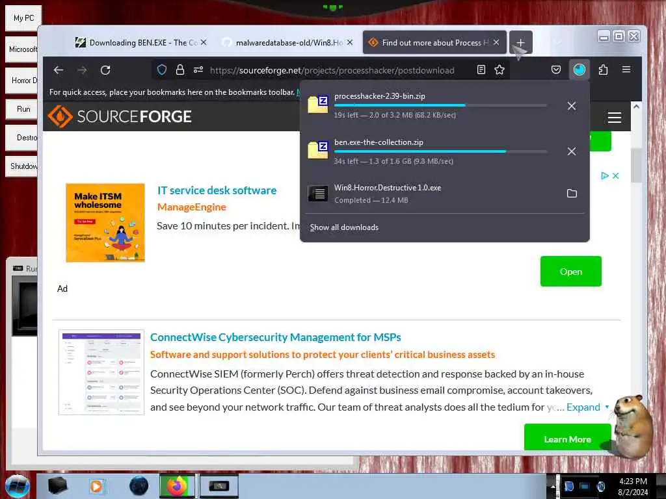The height and width of the screenshot is (499, 666).
Task: Show hidden system tray icons
Action: tap(553, 487)
